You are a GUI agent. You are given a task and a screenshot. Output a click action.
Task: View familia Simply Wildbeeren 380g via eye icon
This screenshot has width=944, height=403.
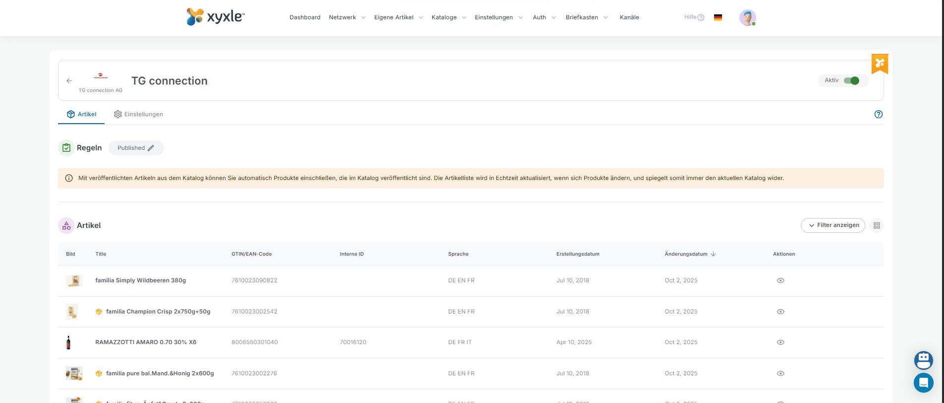[x=780, y=280]
